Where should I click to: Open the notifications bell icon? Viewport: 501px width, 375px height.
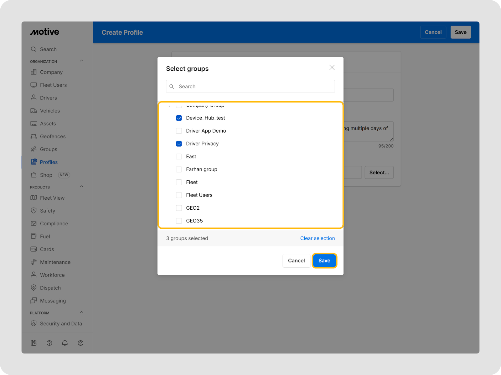click(65, 343)
